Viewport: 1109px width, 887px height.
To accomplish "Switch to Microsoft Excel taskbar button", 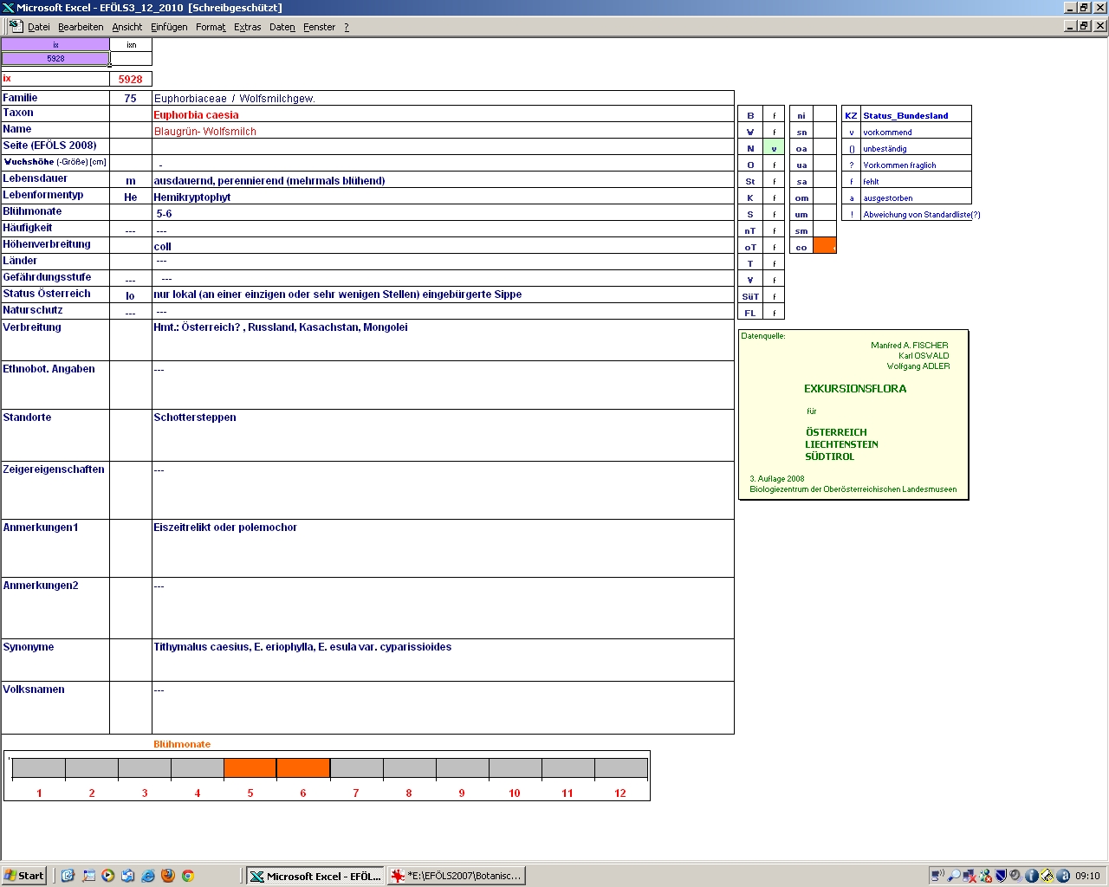I will click(315, 876).
